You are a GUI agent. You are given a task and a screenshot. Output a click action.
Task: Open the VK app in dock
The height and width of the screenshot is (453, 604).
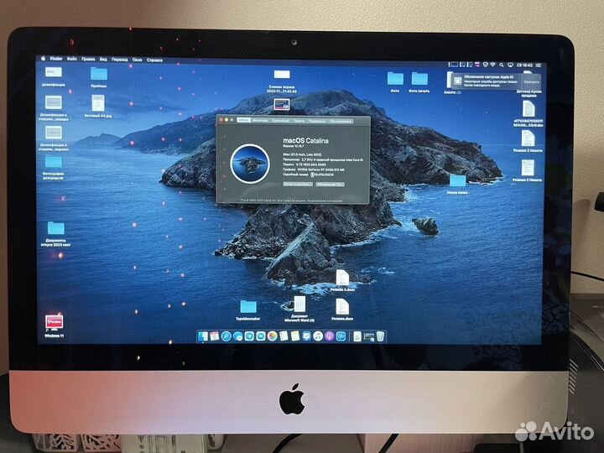[260, 336]
